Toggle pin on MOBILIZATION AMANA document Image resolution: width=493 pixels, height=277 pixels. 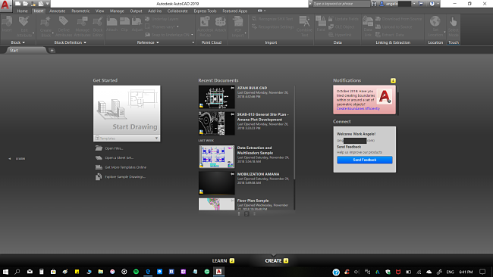[233, 174]
